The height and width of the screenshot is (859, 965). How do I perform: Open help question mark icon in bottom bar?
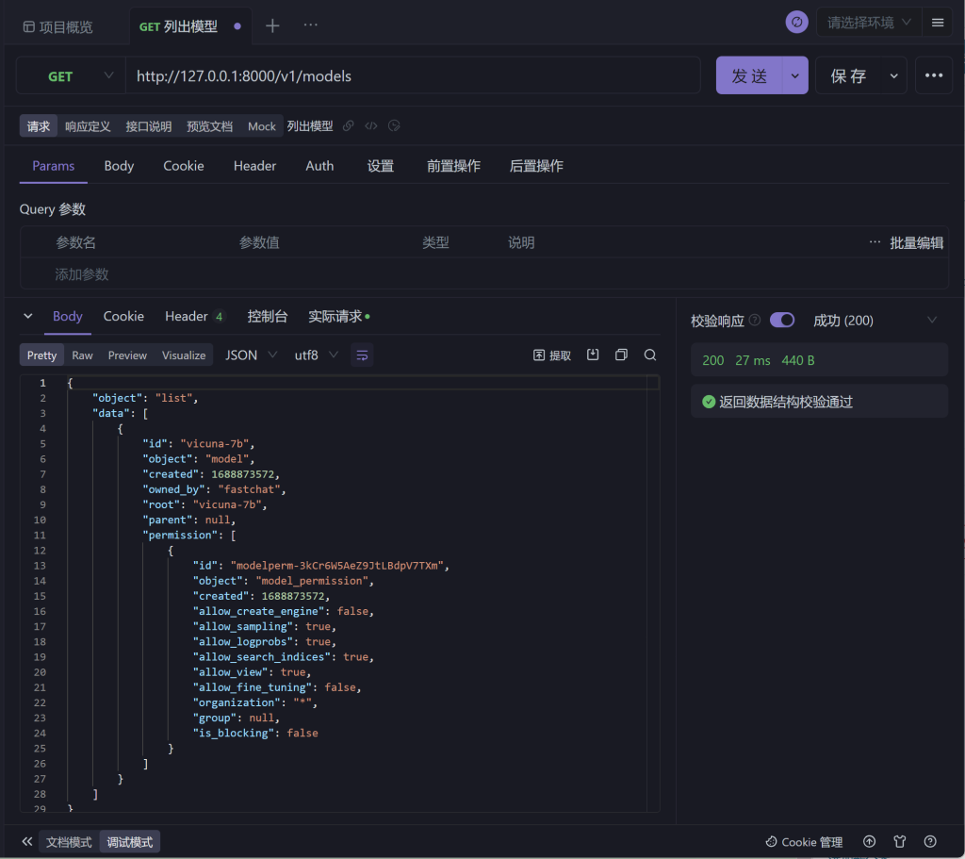click(930, 841)
